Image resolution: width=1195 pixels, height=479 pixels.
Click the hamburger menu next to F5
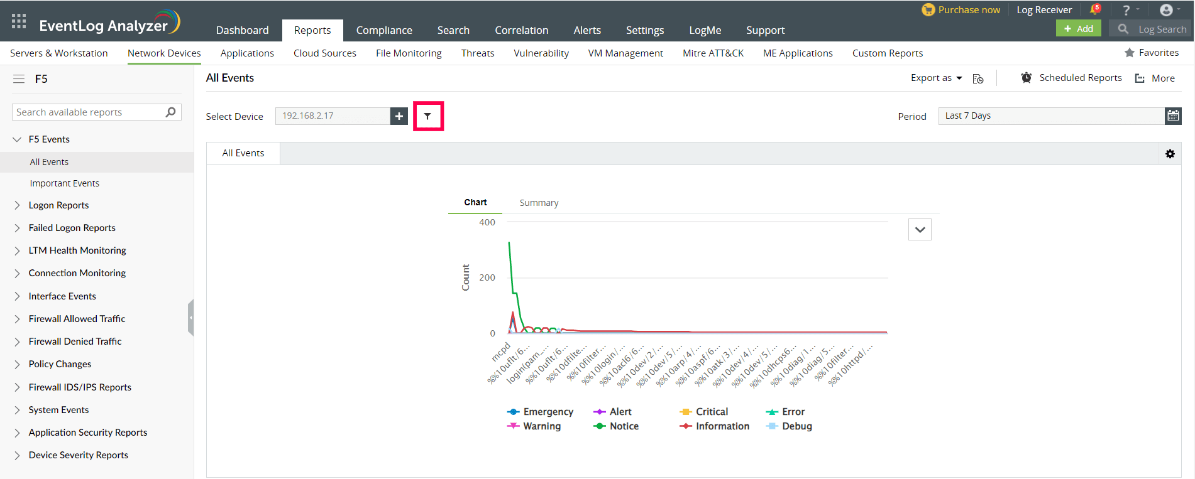point(19,79)
